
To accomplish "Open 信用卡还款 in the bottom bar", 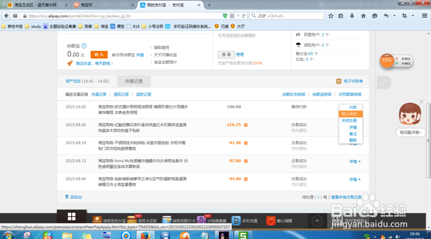I will 142,220.
